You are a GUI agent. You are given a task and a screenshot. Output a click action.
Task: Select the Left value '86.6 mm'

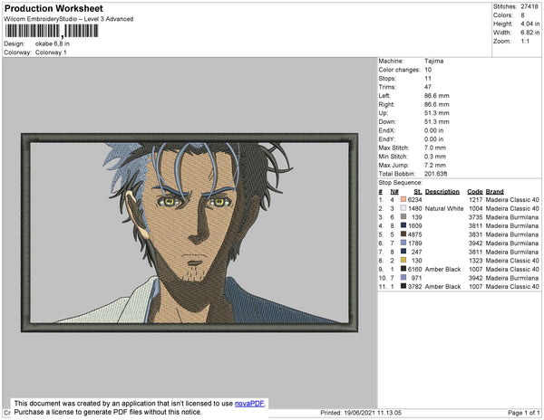tap(436, 96)
